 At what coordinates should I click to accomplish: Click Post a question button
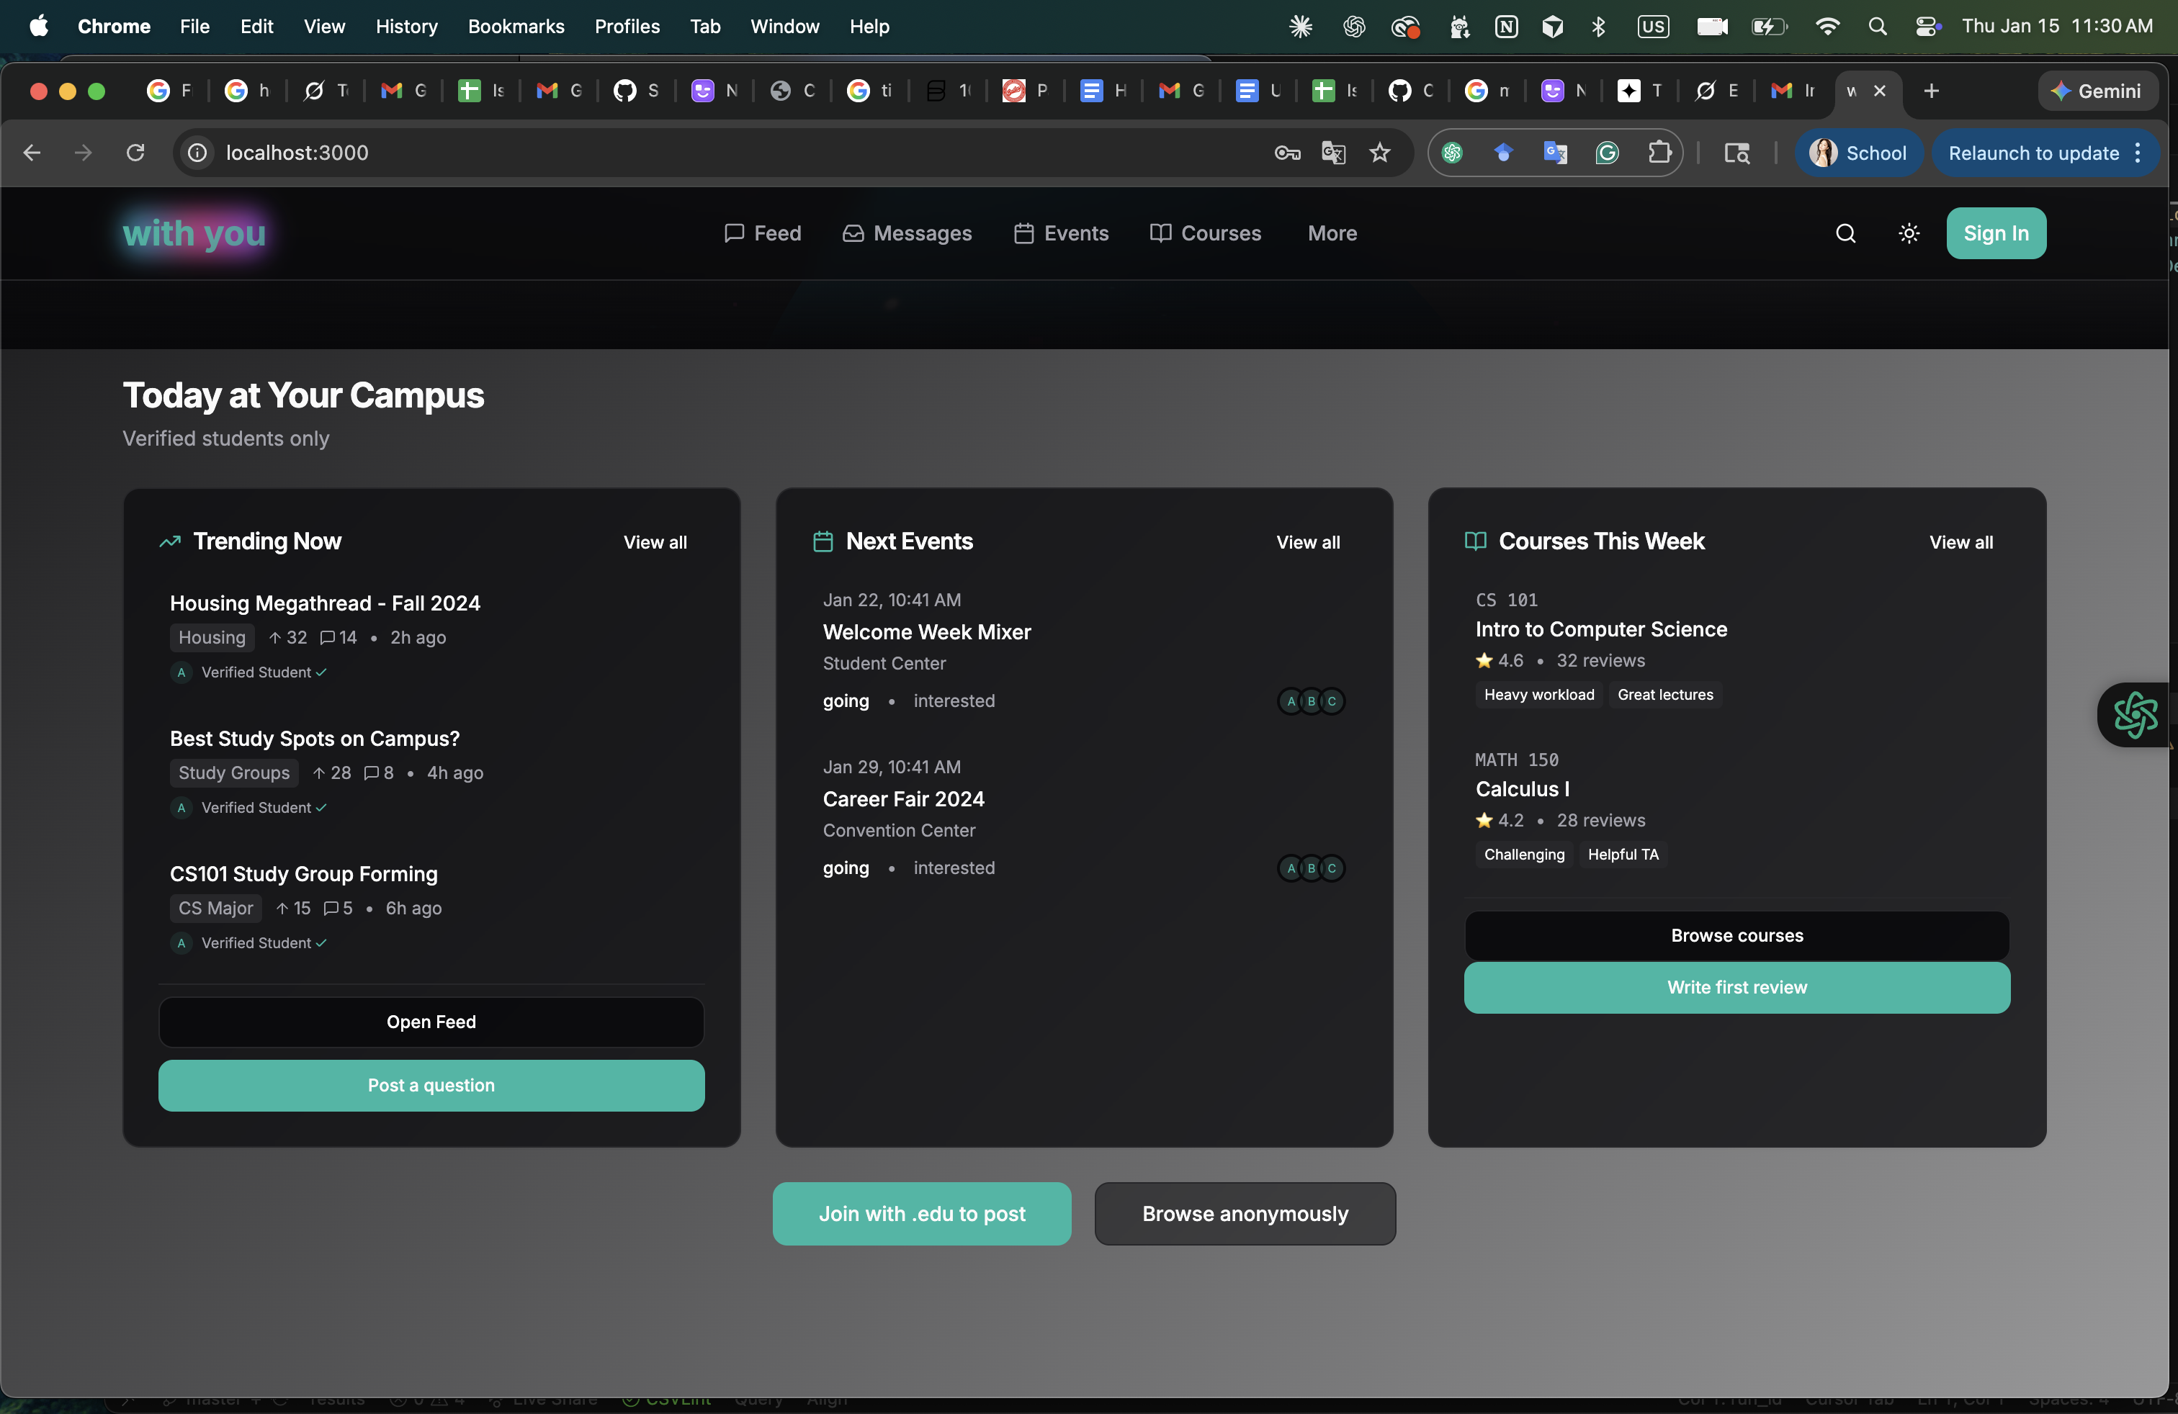tap(431, 1085)
